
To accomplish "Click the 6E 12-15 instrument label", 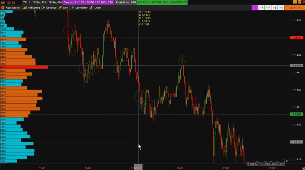I will 8,2.
